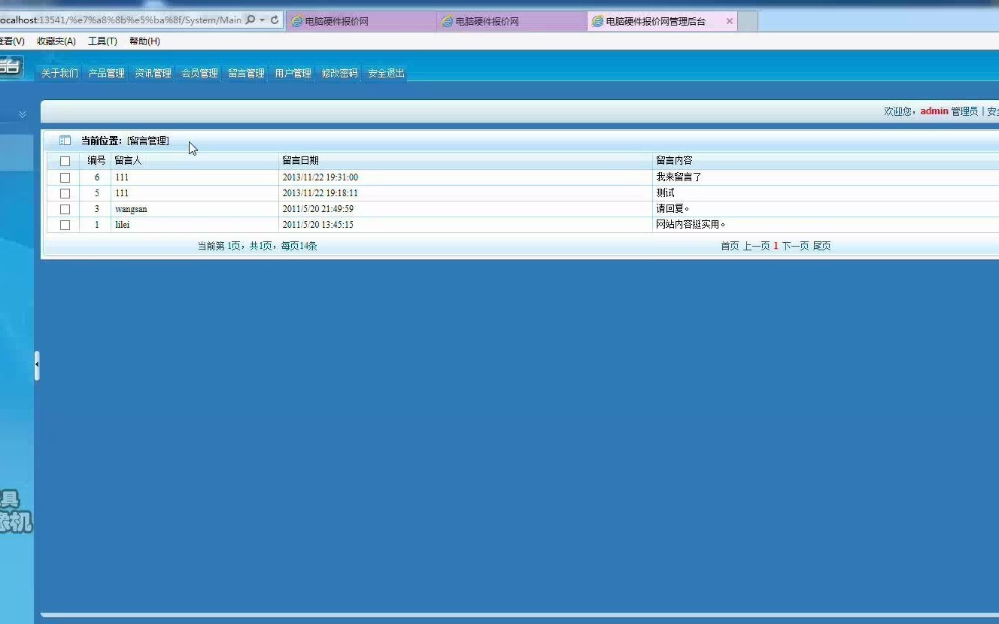Click the 留言日期 column header
The height and width of the screenshot is (624, 999).
300,160
